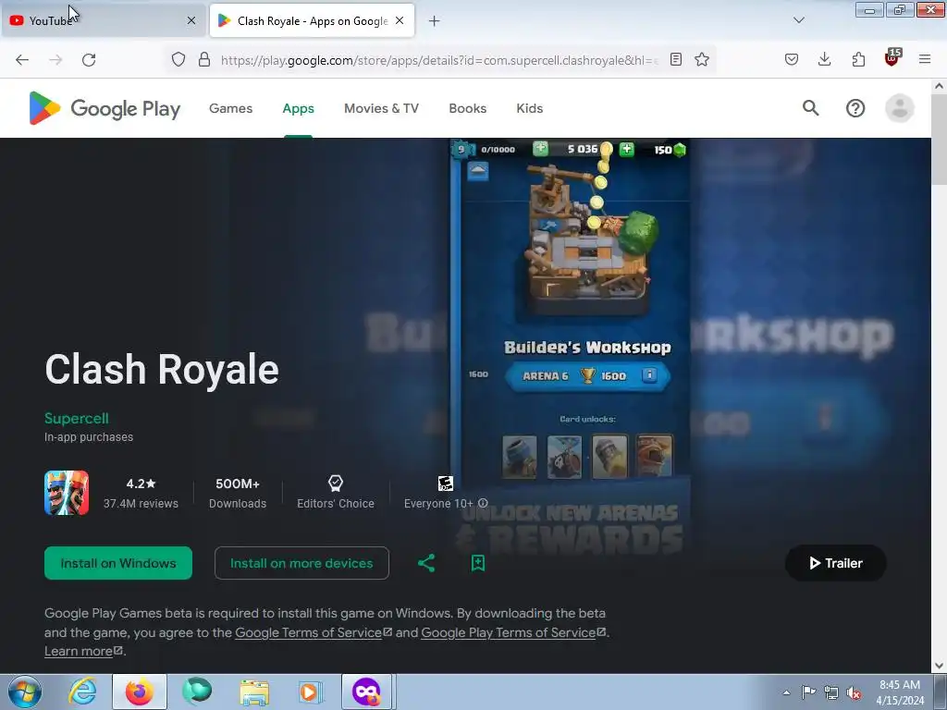Open the taskbar clock and date
Viewport: 947px width, 710px height.
[x=899, y=692]
